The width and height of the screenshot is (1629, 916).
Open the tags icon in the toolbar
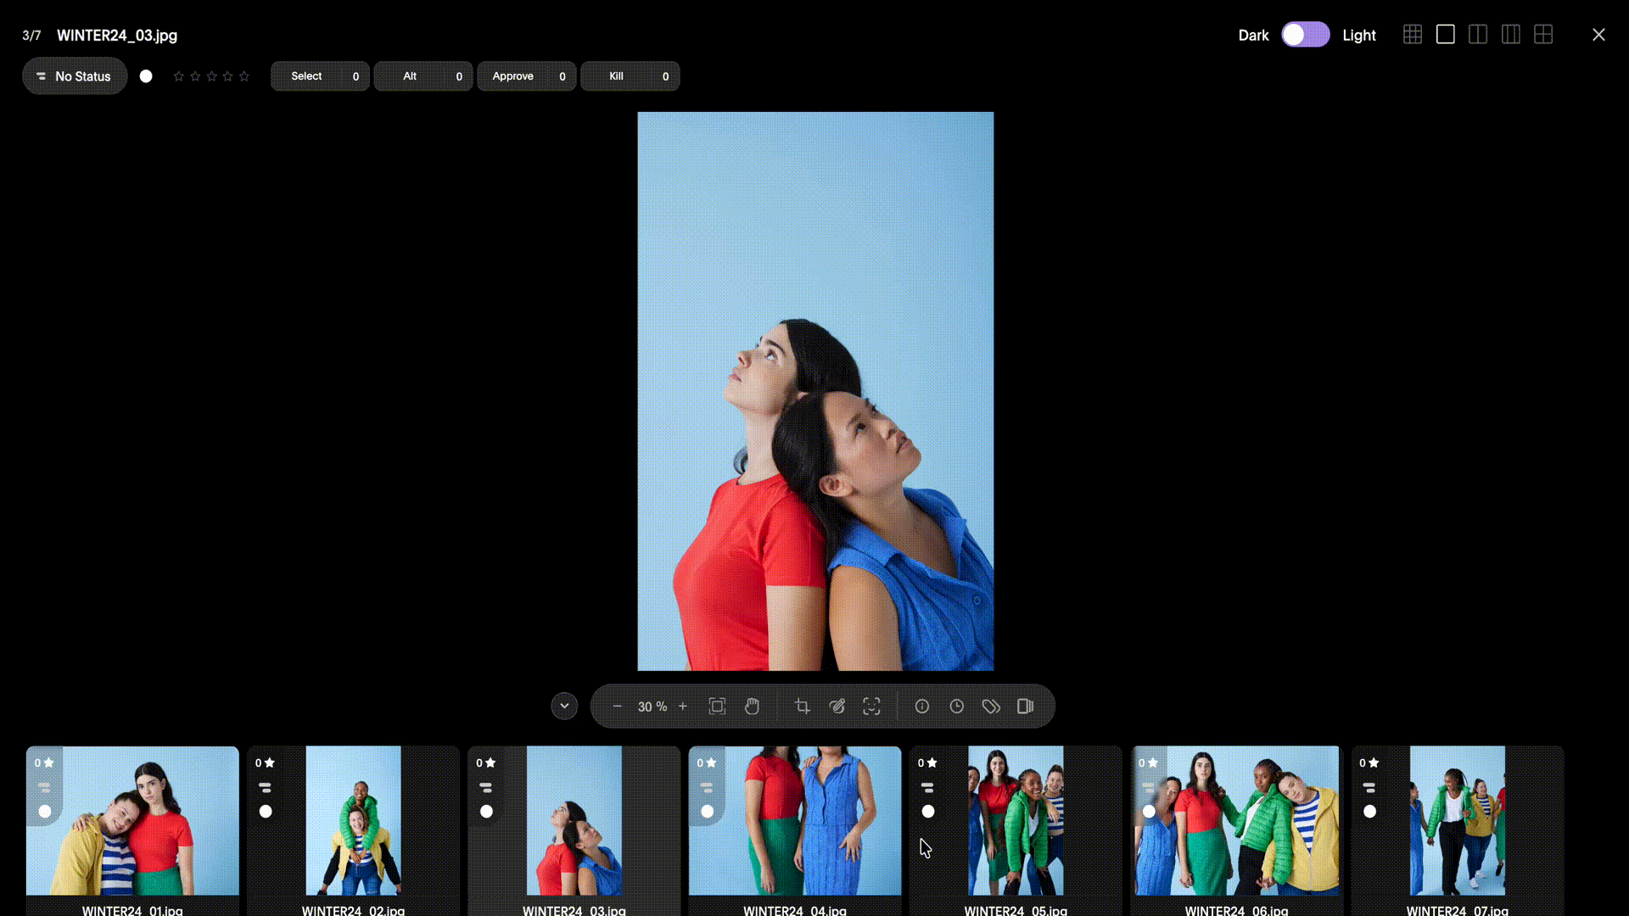coord(991,707)
